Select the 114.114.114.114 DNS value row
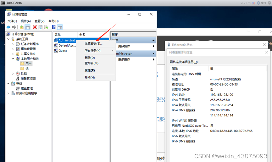This screenshot has height=162, width=272. click(219, 115)
